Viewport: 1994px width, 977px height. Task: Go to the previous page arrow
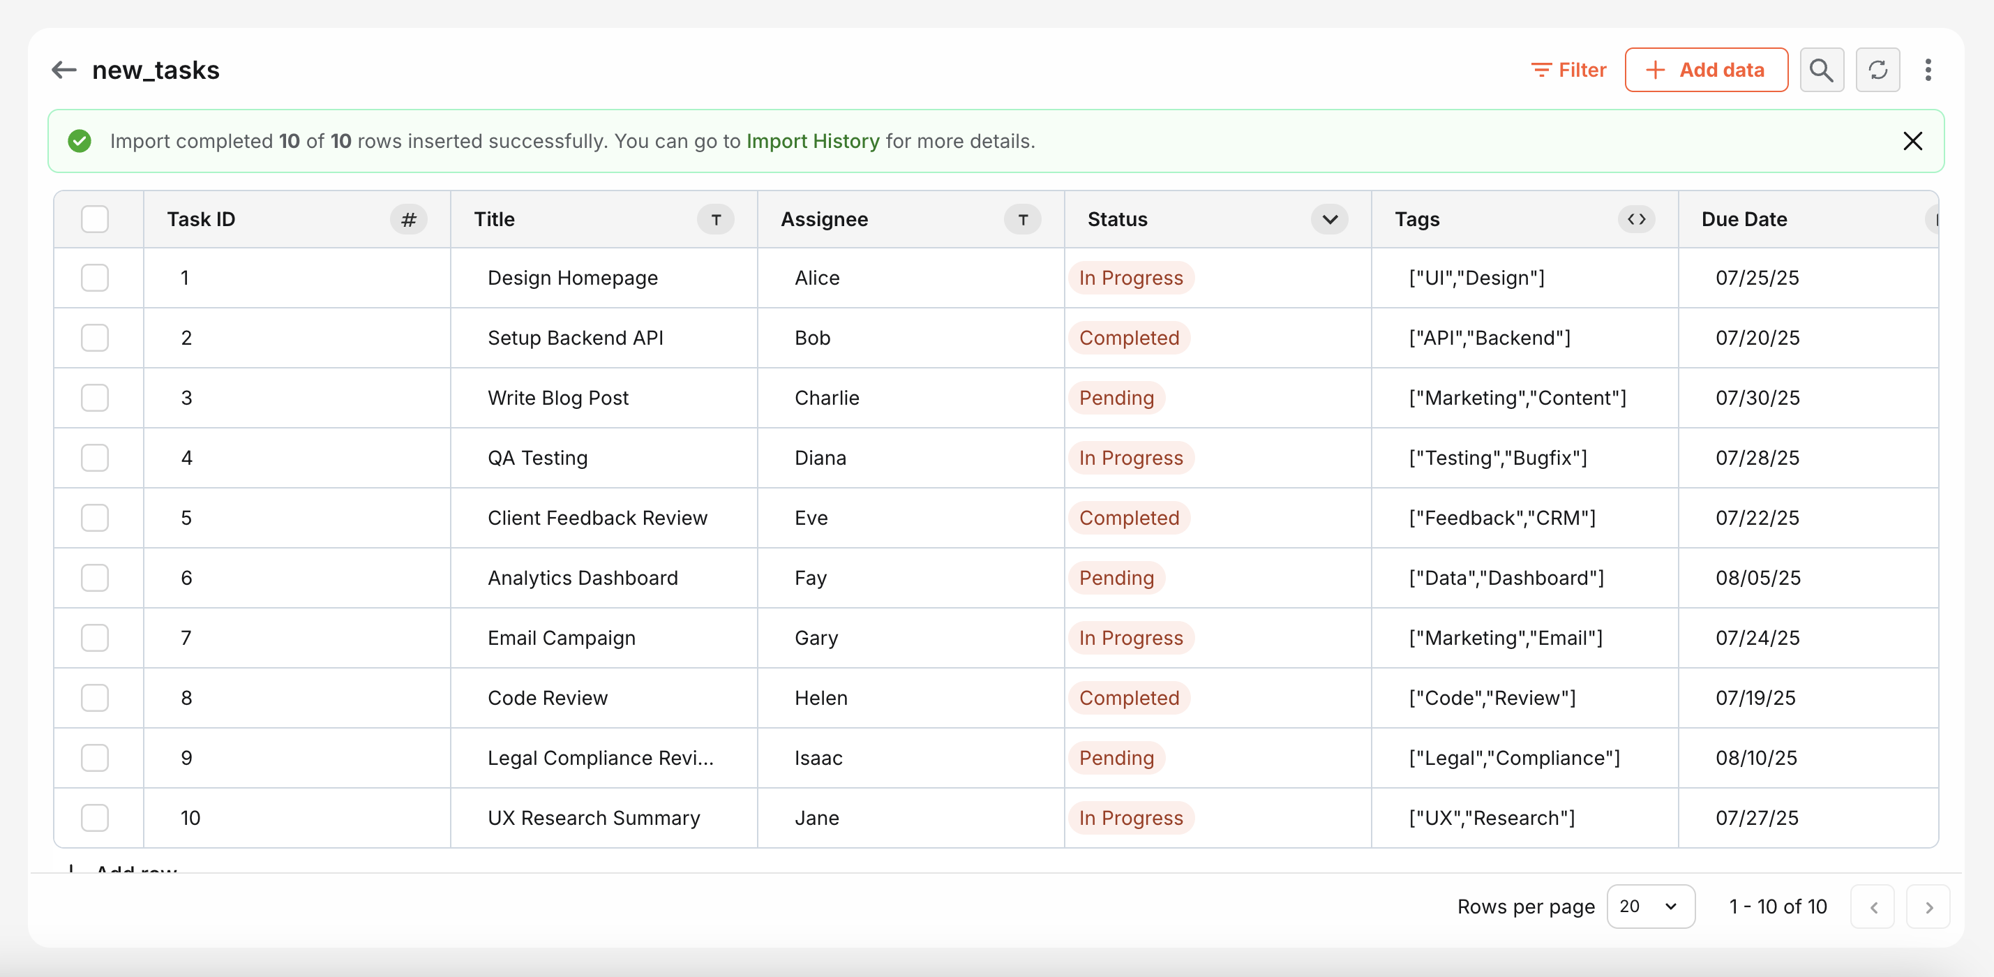point(1873,907)
